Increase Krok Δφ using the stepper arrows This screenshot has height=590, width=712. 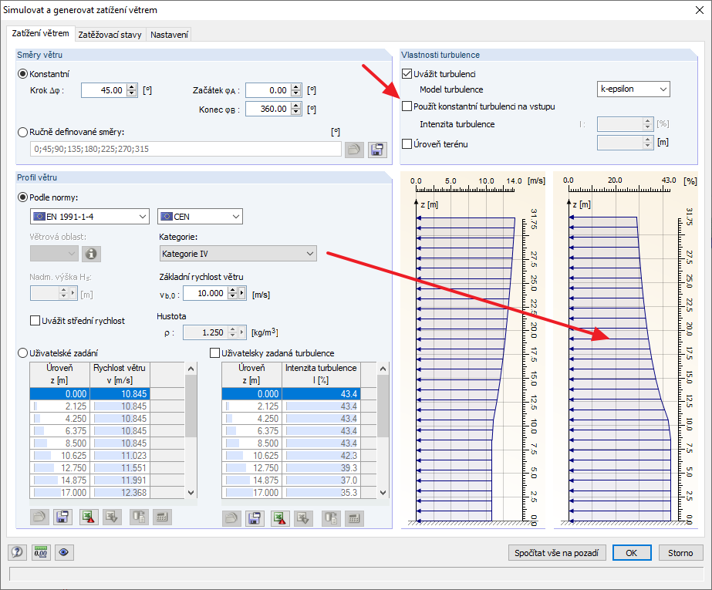click(x=130, y=86)
